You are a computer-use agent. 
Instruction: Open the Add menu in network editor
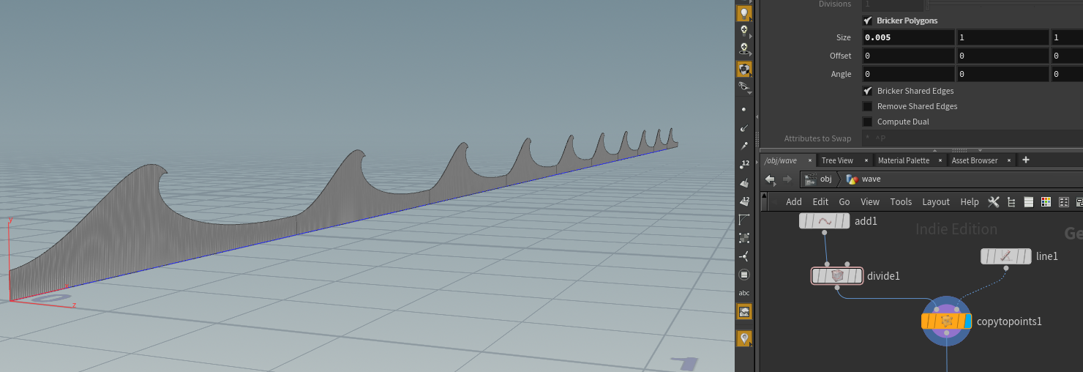794,202
